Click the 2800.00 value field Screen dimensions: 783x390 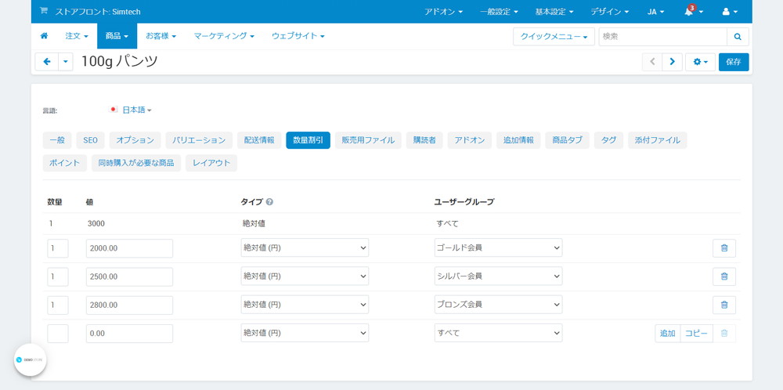pos(129,305)
